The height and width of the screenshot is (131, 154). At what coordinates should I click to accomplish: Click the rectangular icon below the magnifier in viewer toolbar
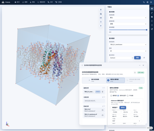pyautogui.click(x=101, y=18)
